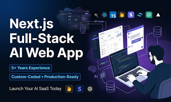Click the Next.js logo icon
Image resolution: width=171 pixels, height=102 pixels.
(96, 15)
